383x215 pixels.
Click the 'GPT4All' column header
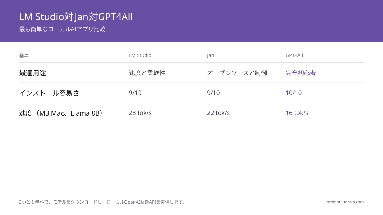294,55
